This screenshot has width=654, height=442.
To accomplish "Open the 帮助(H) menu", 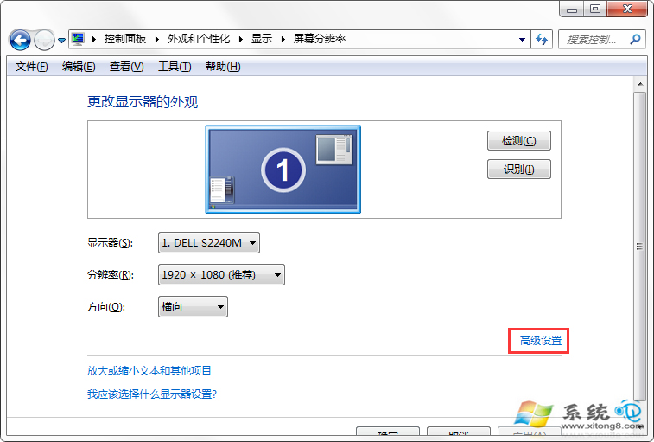I will (x=223, y=67).
